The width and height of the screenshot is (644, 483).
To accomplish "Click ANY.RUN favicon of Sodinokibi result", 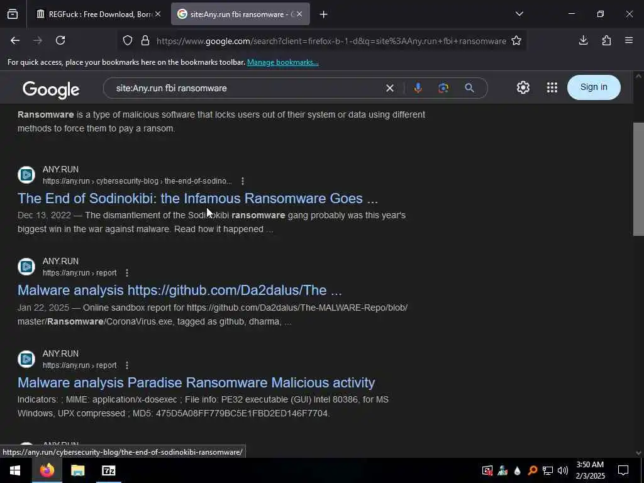I will 26,175.
